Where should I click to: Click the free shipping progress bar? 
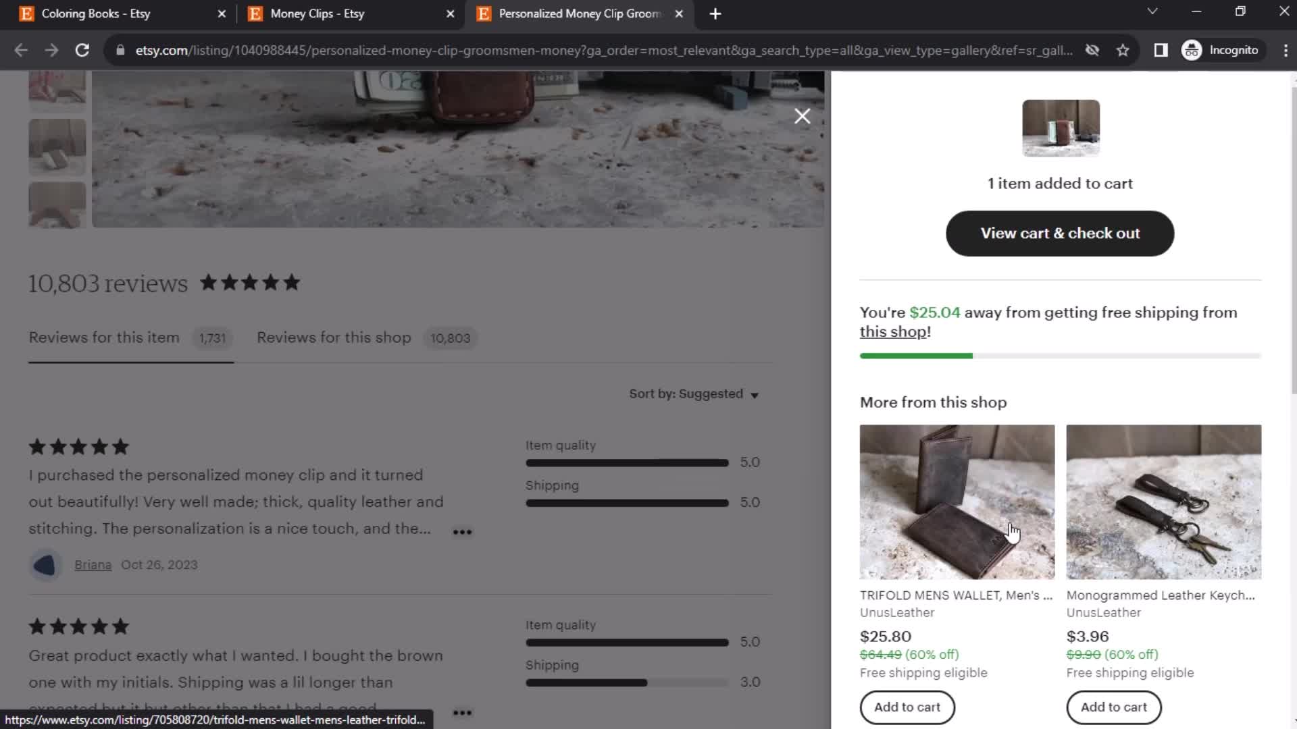(1060, 355)
